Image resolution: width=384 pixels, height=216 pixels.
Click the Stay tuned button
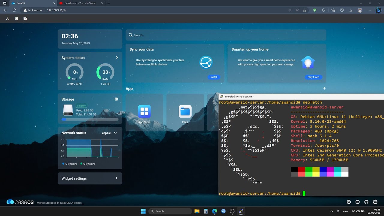[313, 77]
